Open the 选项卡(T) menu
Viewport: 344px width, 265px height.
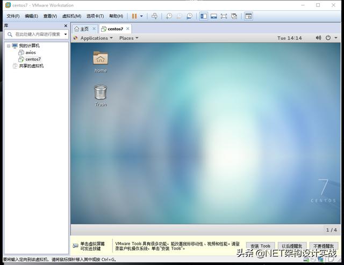pos(95,16)
